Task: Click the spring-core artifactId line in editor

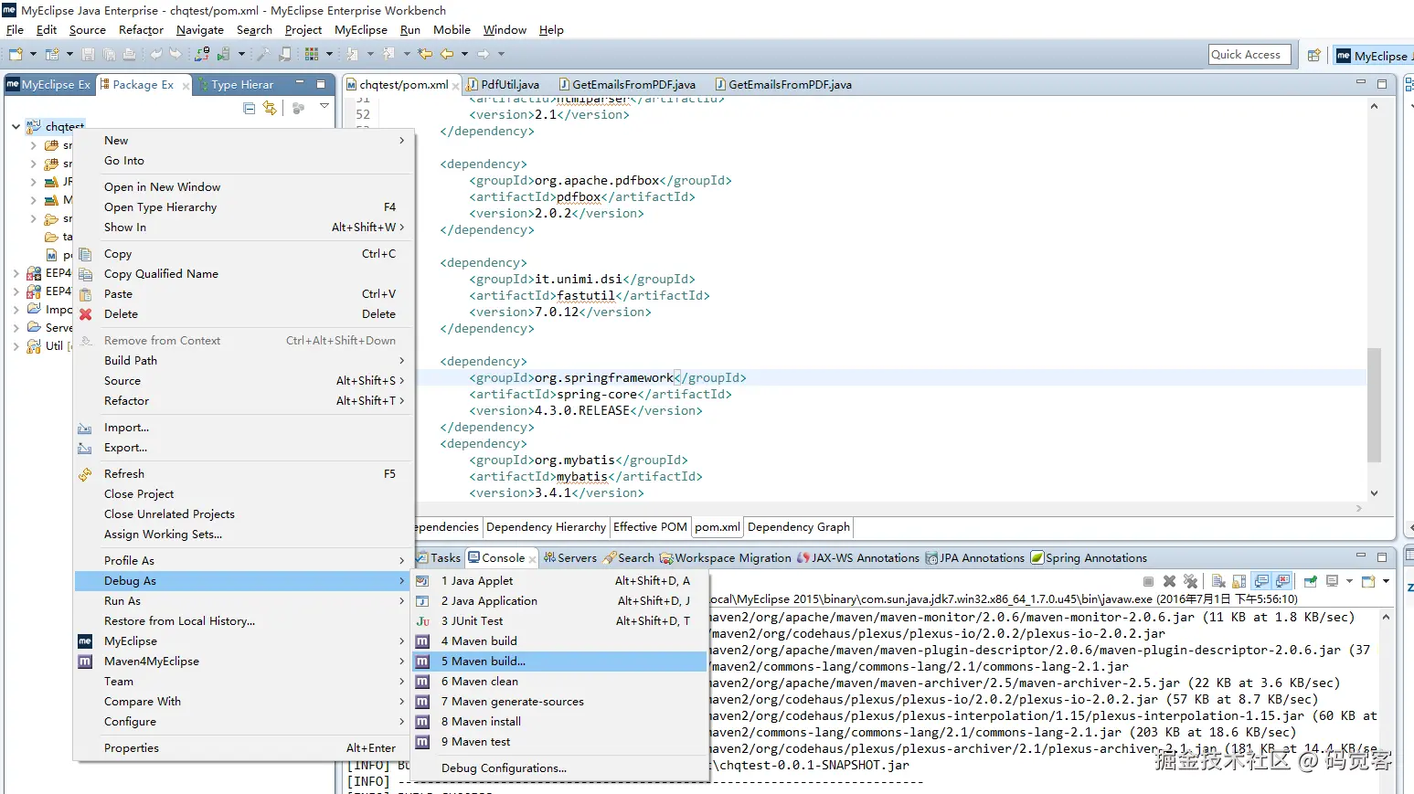Action: 601,395
